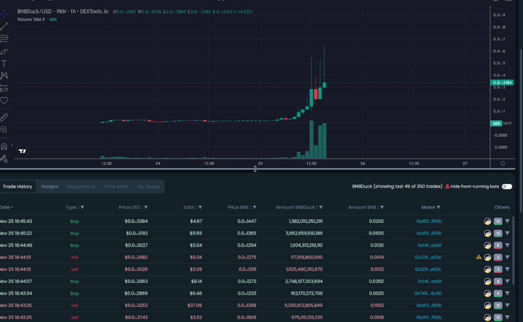Click the Others column header
The width and height of the screenshot is (523, 322).
(502, 207)
